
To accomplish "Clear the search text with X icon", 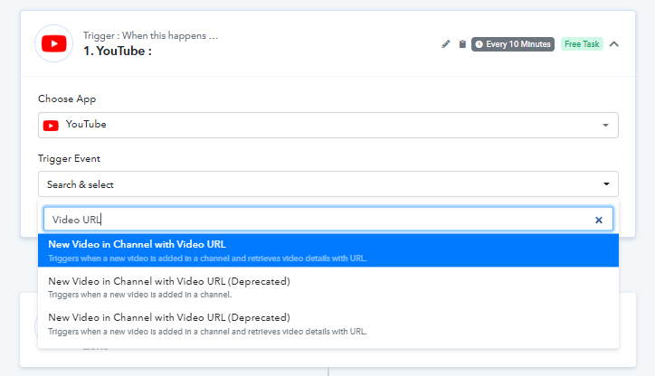I will tap(599, 220).
